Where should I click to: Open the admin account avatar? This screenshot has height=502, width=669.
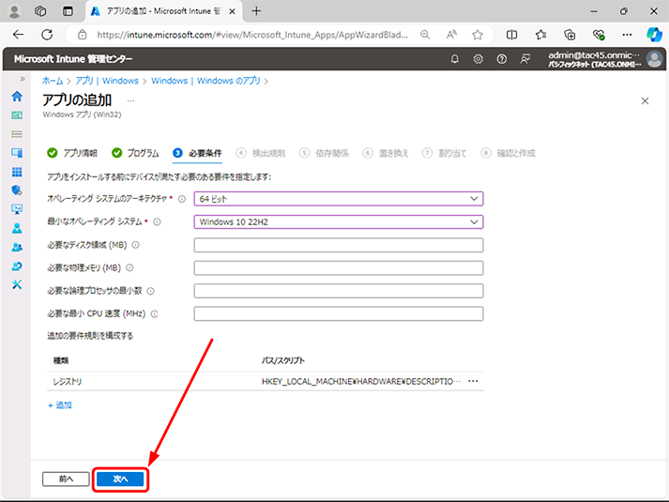tap(655, 59)
